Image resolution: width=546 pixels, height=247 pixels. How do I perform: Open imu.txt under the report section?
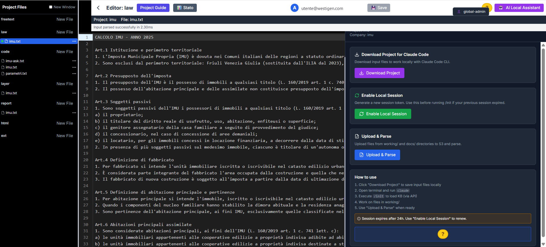point(11,113)
